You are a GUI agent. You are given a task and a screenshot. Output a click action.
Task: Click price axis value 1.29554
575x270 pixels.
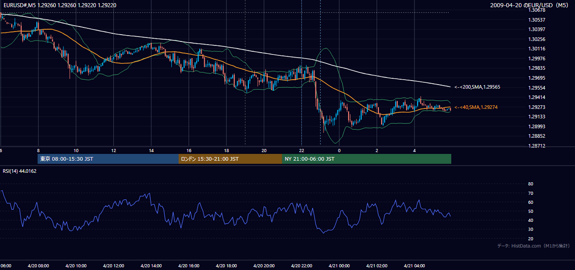tap(537, 87)
